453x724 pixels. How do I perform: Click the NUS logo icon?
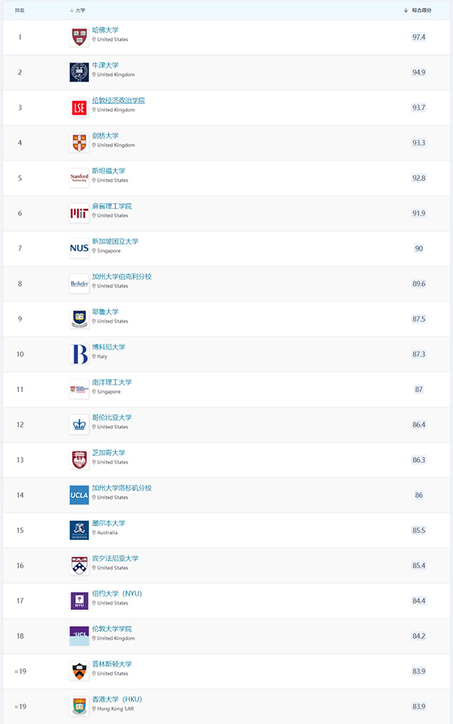pyautogui.click(x=79, y=248)
